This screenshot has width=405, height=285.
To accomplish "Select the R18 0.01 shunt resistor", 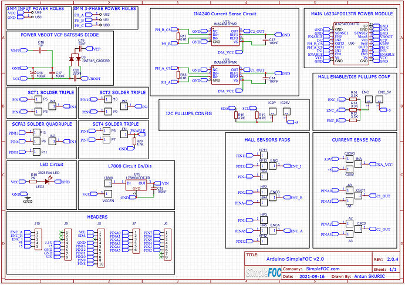I will [x=178, y=75].
